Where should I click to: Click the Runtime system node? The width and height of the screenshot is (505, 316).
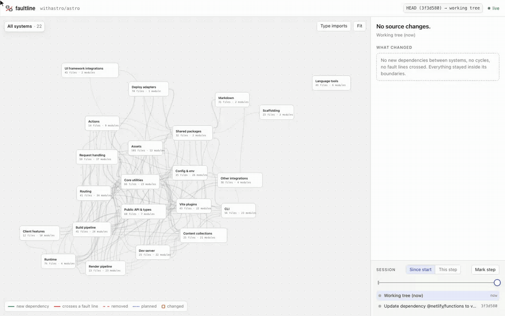(x=58, y=261)
